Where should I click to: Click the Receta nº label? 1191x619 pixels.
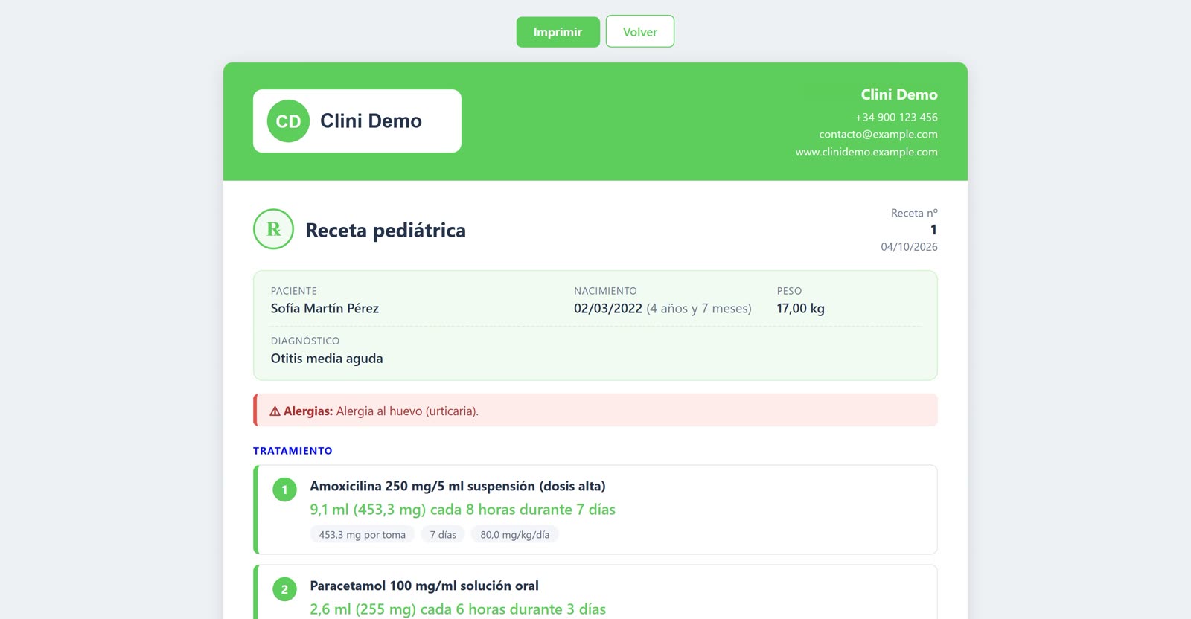[914, 213]
